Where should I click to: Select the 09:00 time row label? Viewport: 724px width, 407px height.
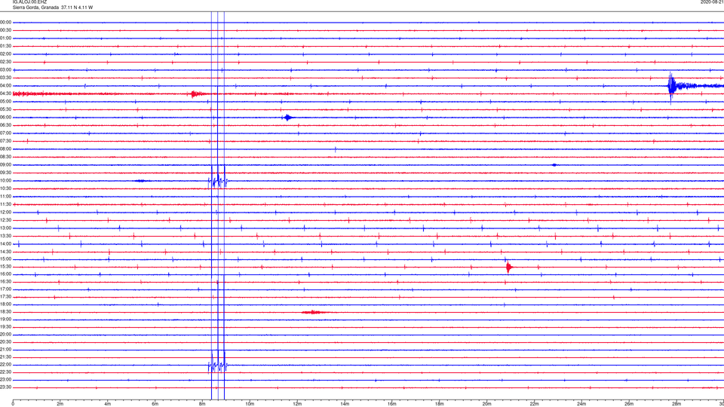pyautogui.click(x=6, y=165)
